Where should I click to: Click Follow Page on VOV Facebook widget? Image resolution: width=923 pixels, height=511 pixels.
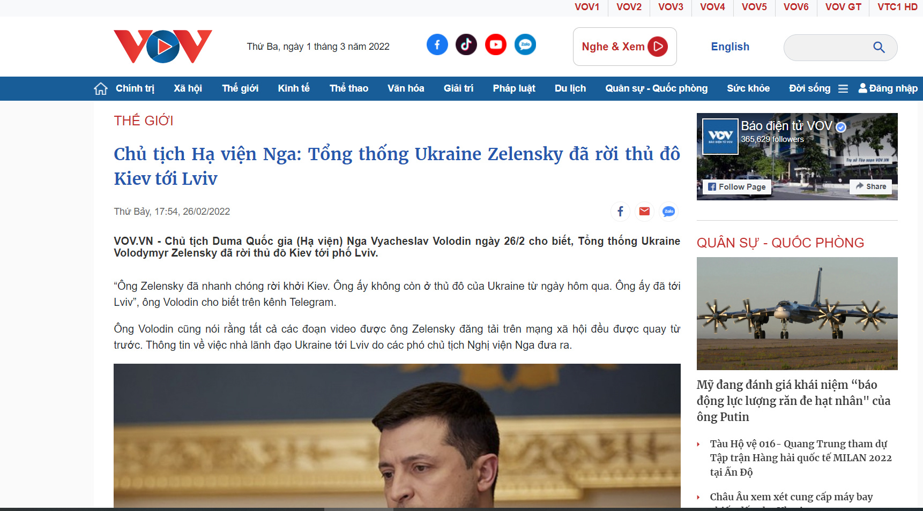point(737,186)
